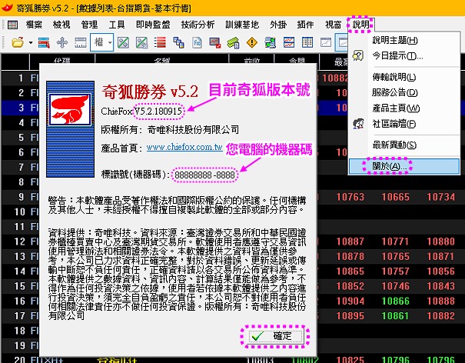This screenshot has width=465, height=363.
Task: Choose 傳輸說明(L) menu entry
Action: pos(404,77)
